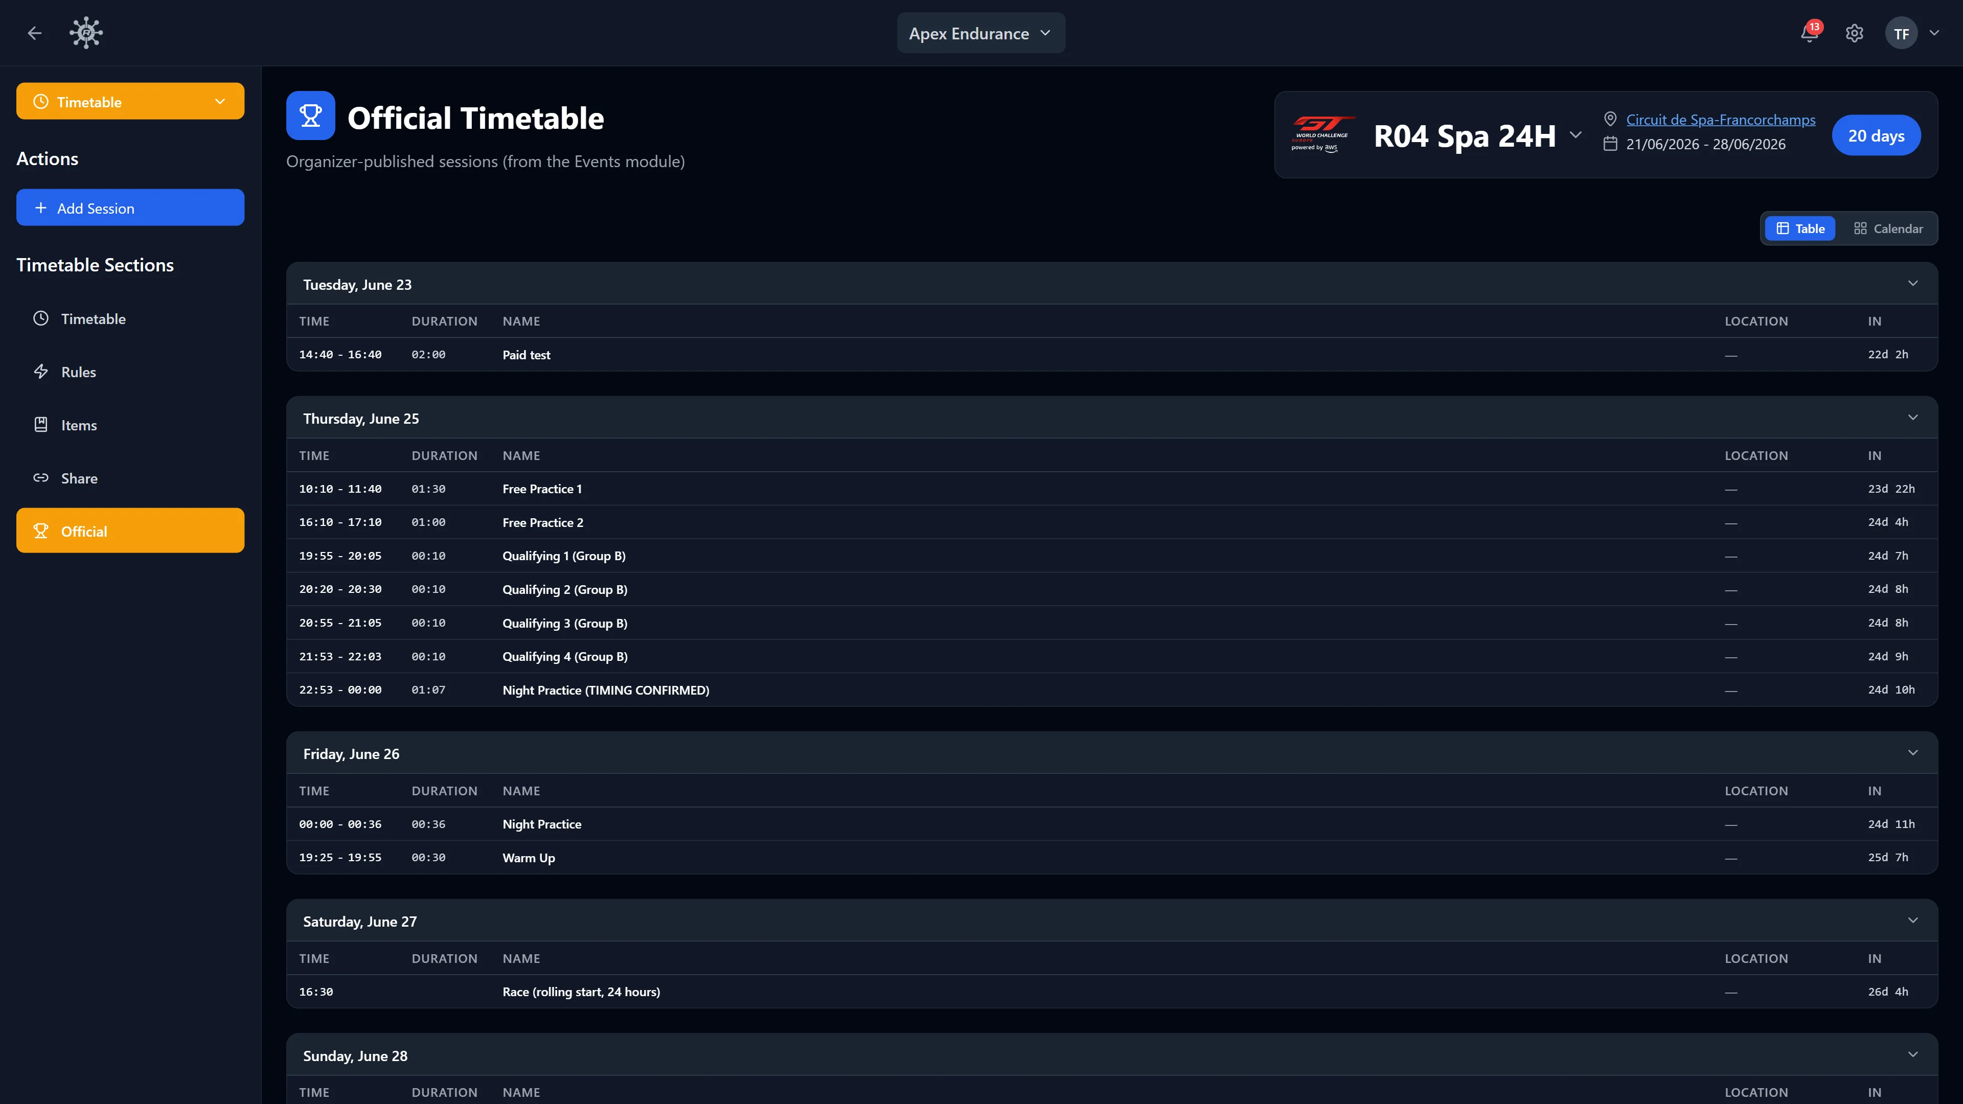Click the 16:30 race start time

coord(315,991)
